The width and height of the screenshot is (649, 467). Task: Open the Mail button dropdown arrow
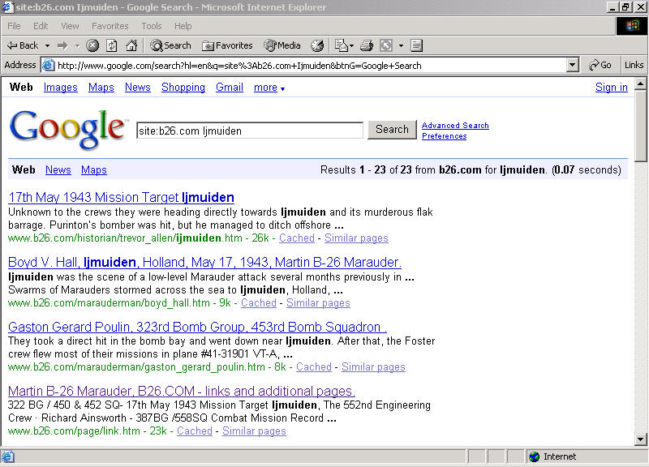point(351,45)
